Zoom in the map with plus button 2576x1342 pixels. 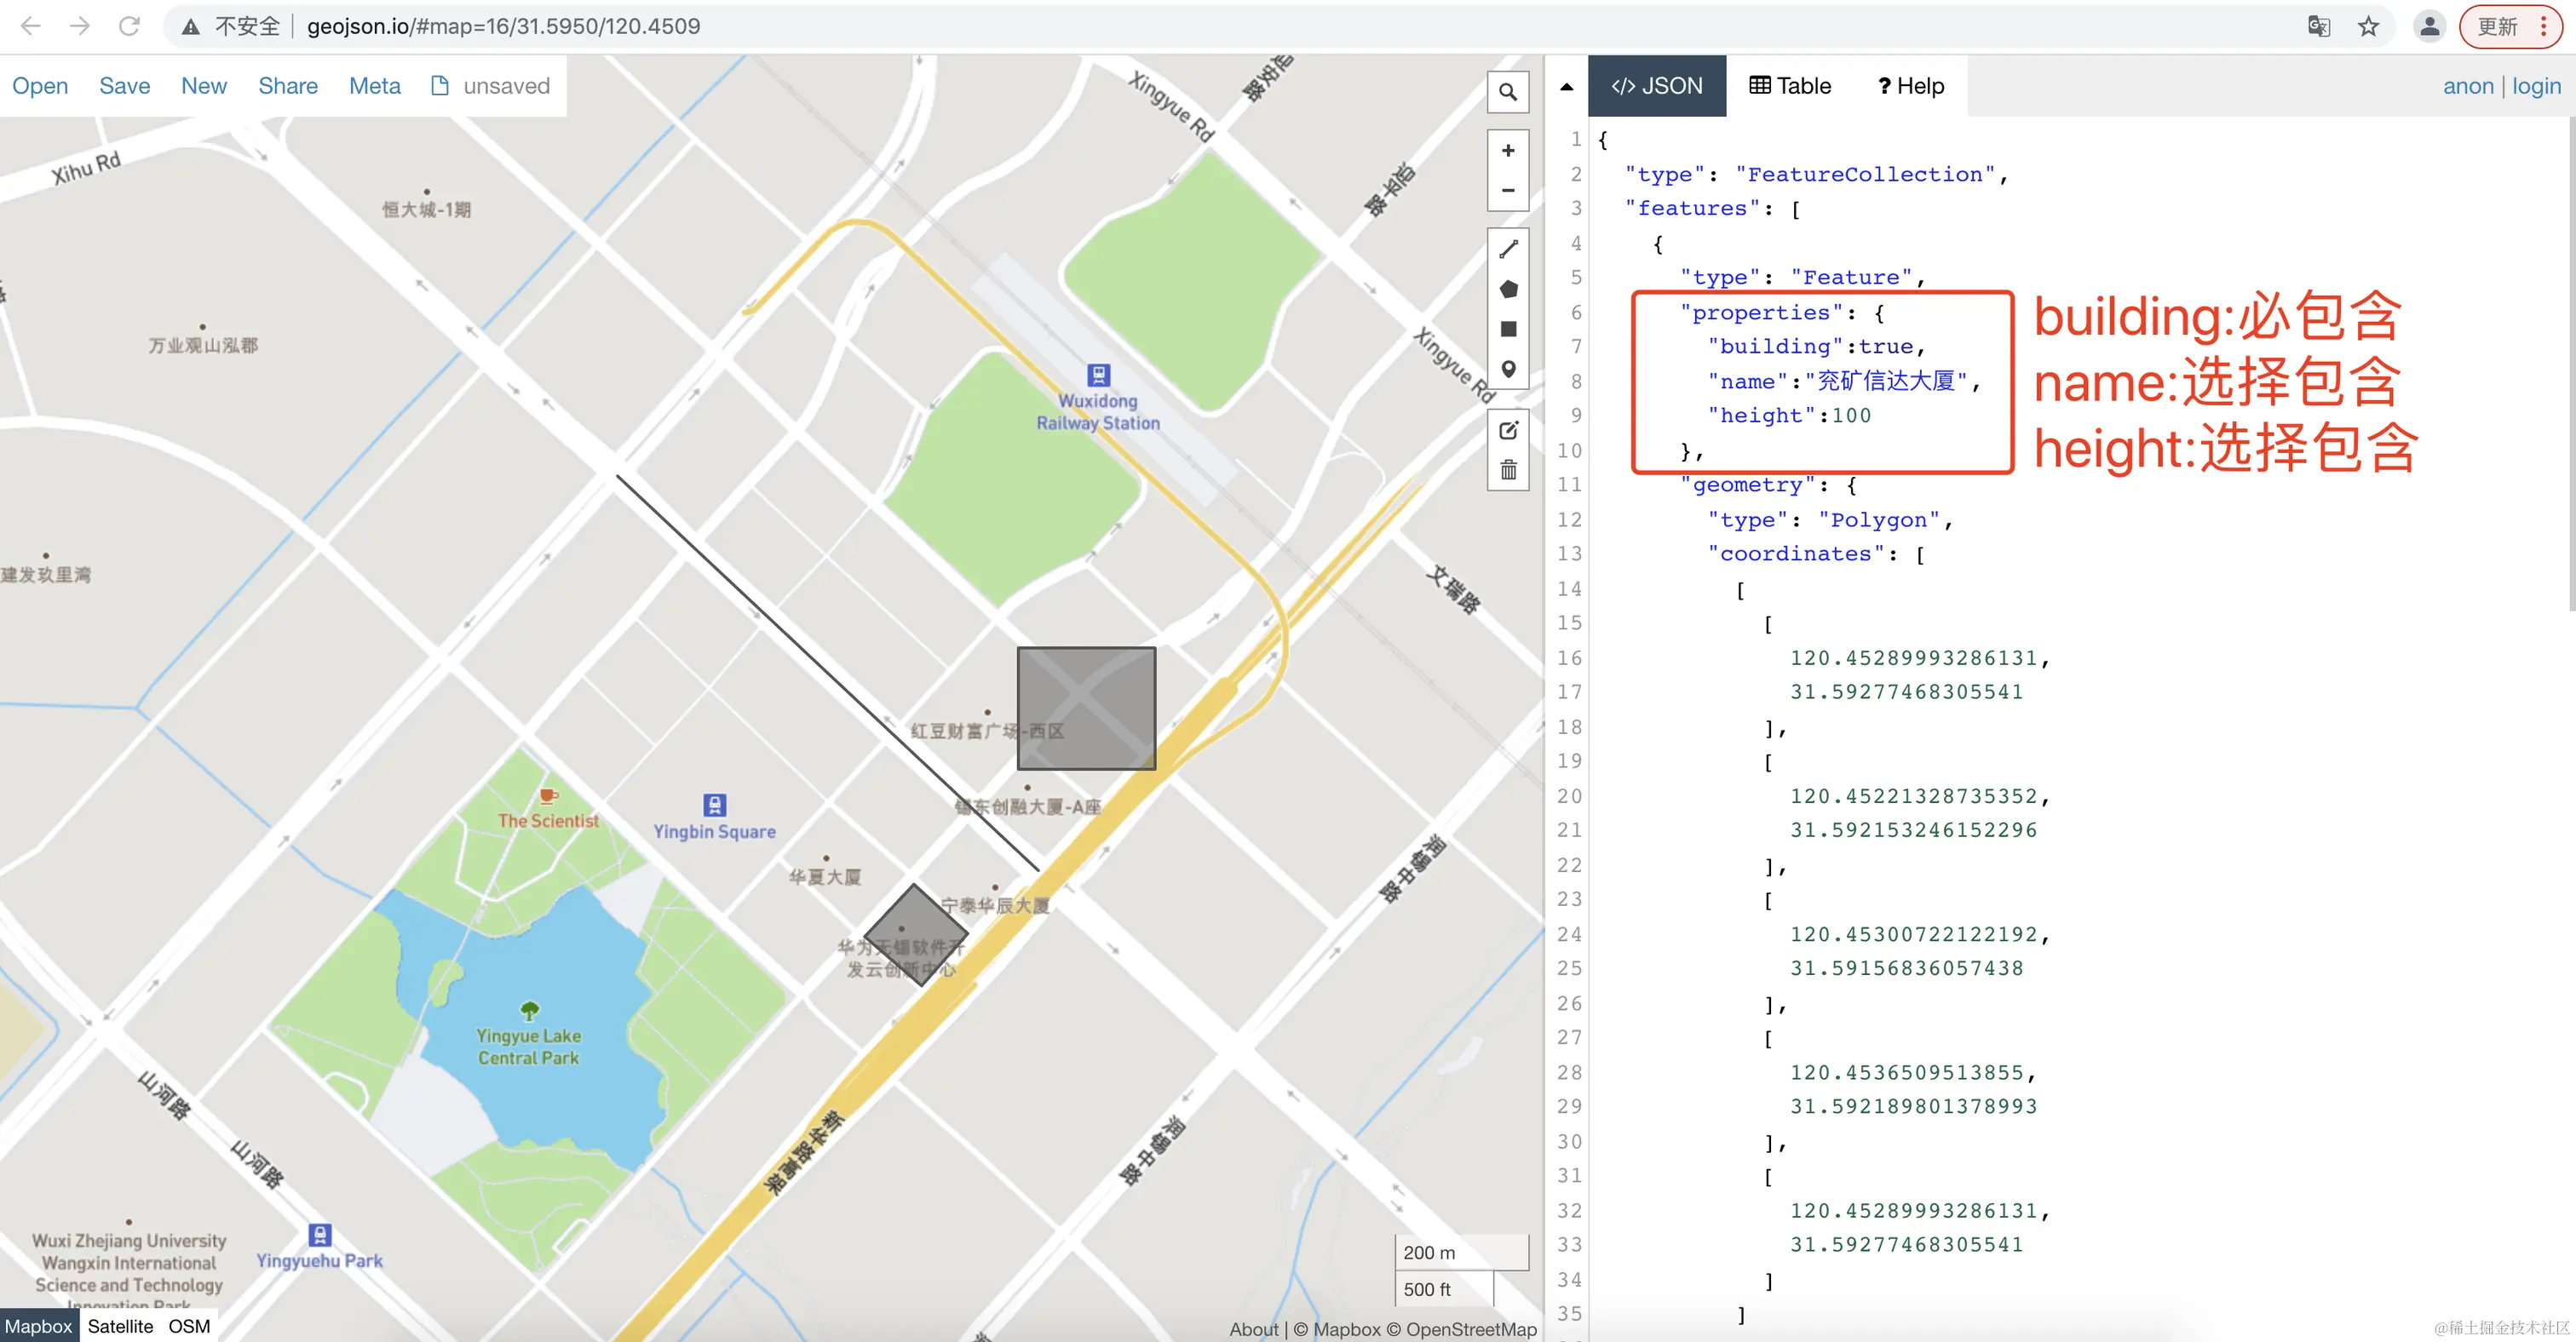point(1507,151)
